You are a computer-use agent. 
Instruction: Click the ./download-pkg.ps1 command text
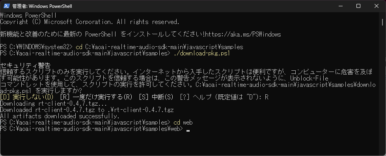201,53
